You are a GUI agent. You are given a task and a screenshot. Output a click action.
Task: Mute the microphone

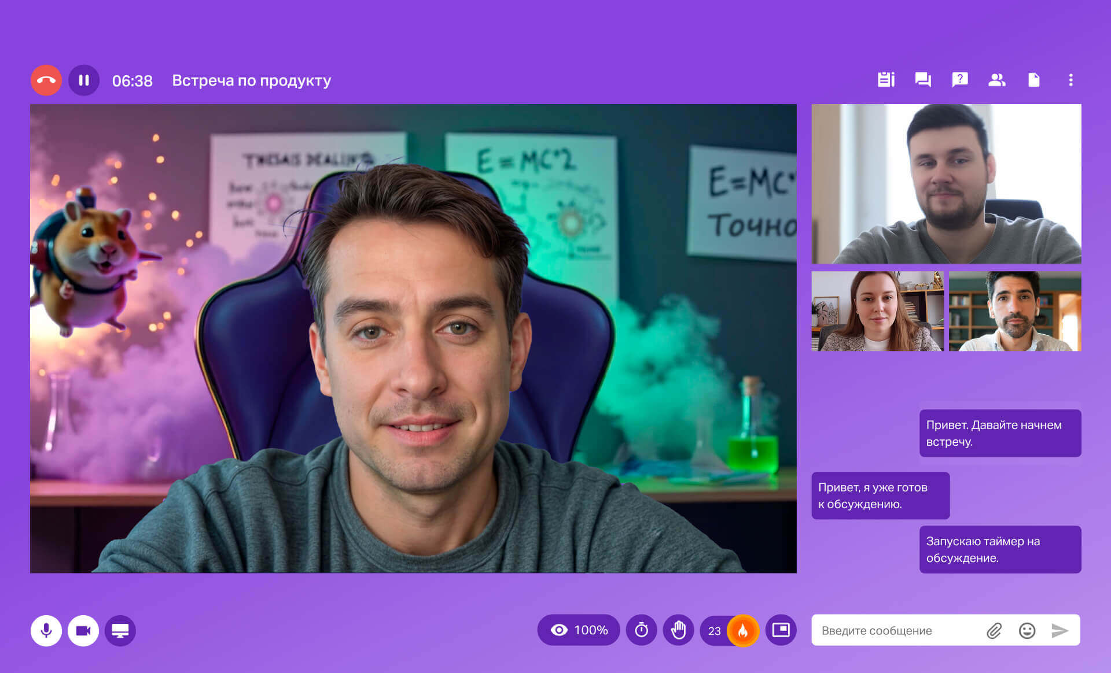(x=46, y=630)
